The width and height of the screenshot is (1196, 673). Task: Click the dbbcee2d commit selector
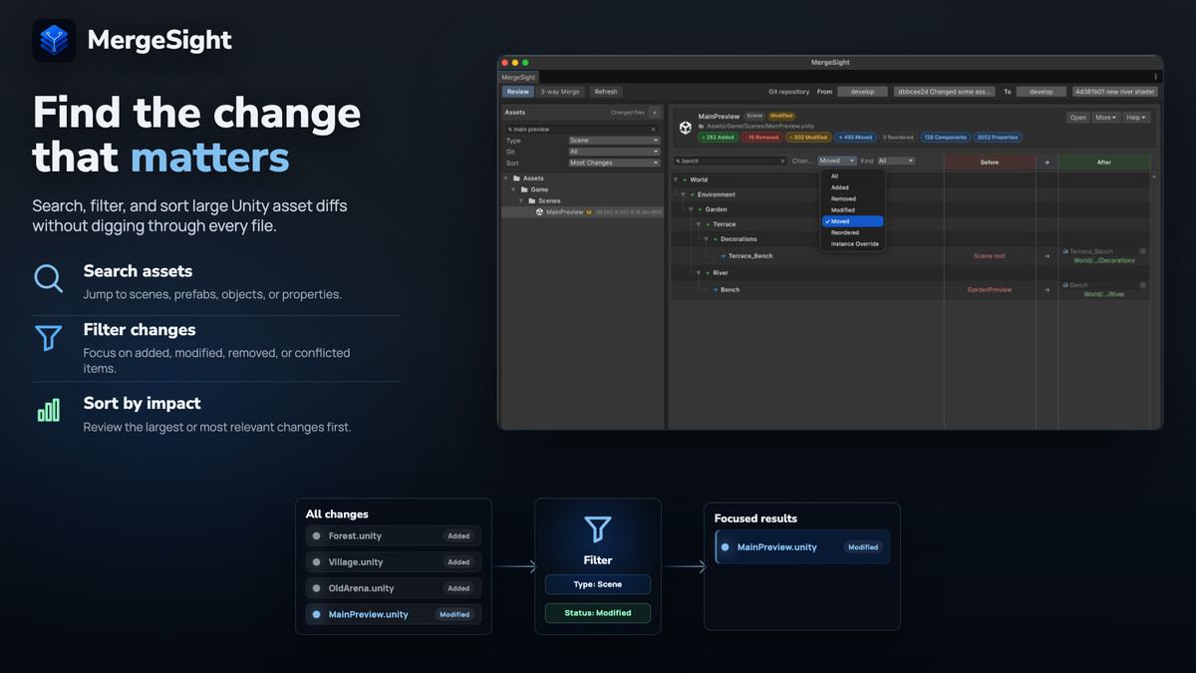[945, 92]
